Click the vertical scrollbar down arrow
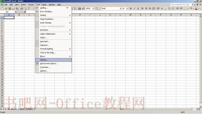 tap(200, 107)
